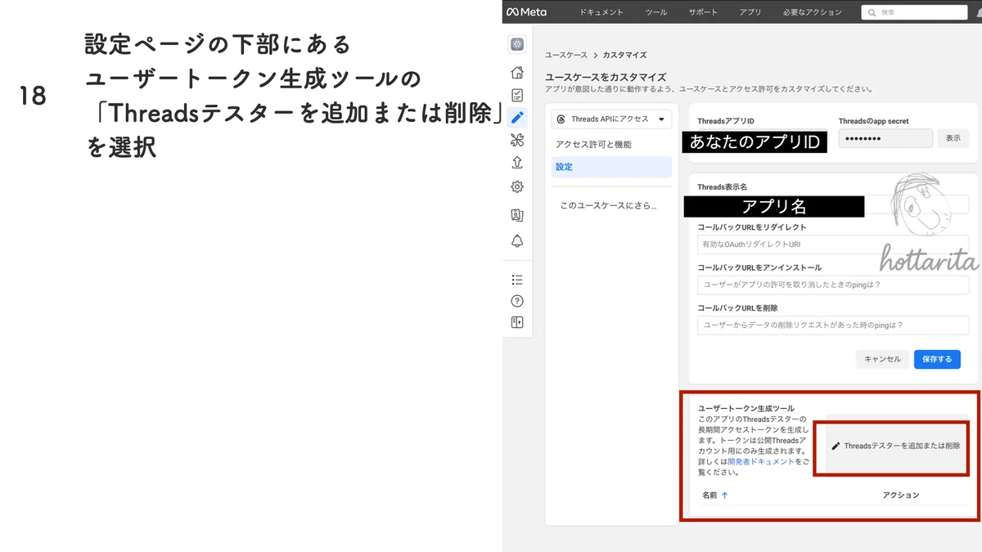
Task: Expand the Threads APIにアクセス dropdown
Action: (611, 119)
